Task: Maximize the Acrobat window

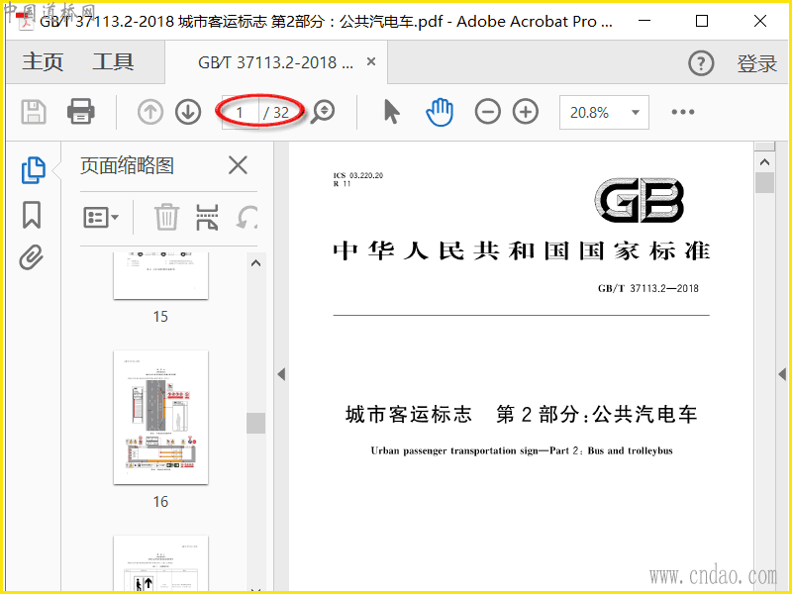Action: 702,21
